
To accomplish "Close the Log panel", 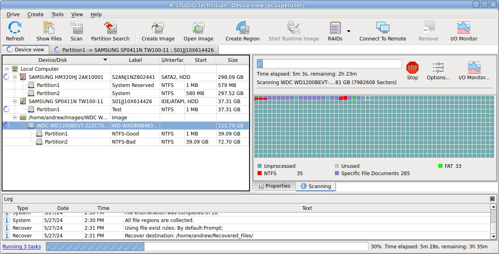I will (x=492, y=199).
